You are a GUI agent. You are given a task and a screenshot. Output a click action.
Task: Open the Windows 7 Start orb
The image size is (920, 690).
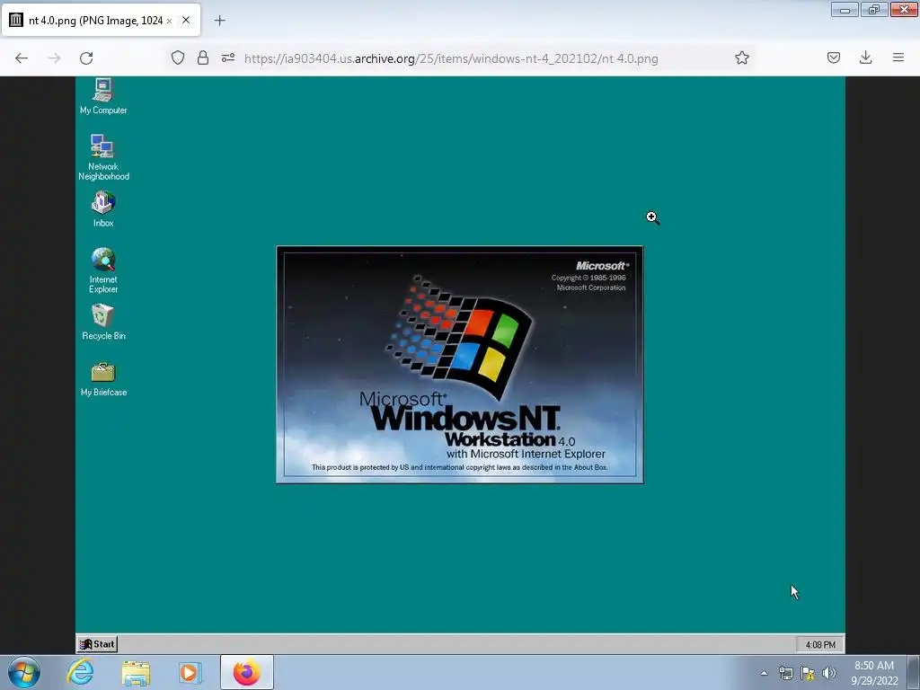(x=24, y=672)
